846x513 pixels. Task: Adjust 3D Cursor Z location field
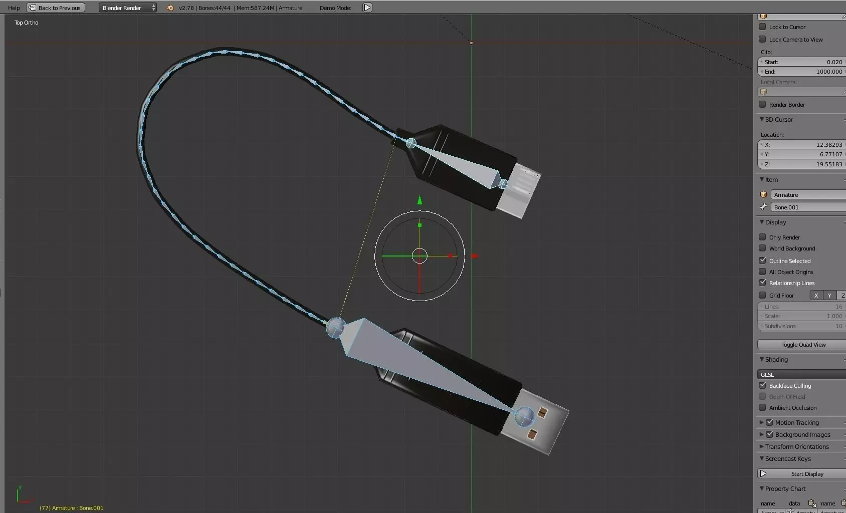click(801, 164)
